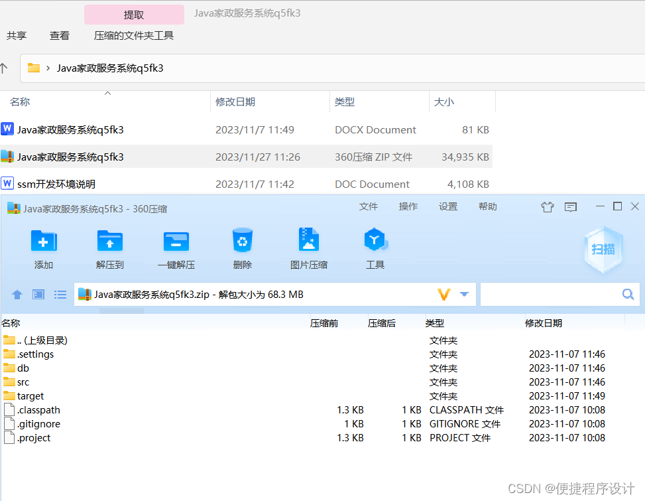The width and height of the screenshot is (645, 501).
Task: Select ssm开发环境说明 file name in Explorer
Action: (56, 184)
